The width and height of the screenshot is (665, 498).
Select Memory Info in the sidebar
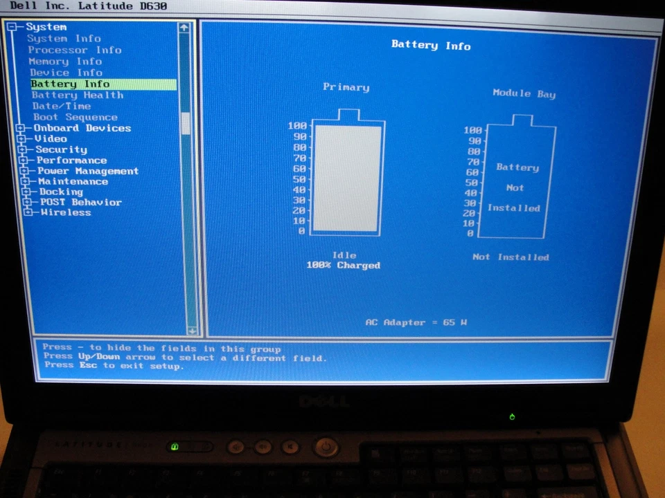tap(66, 62)
